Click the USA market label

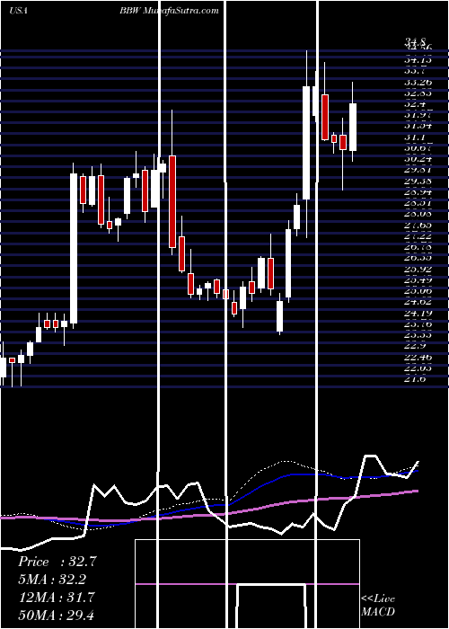click(x=18, y=11)
